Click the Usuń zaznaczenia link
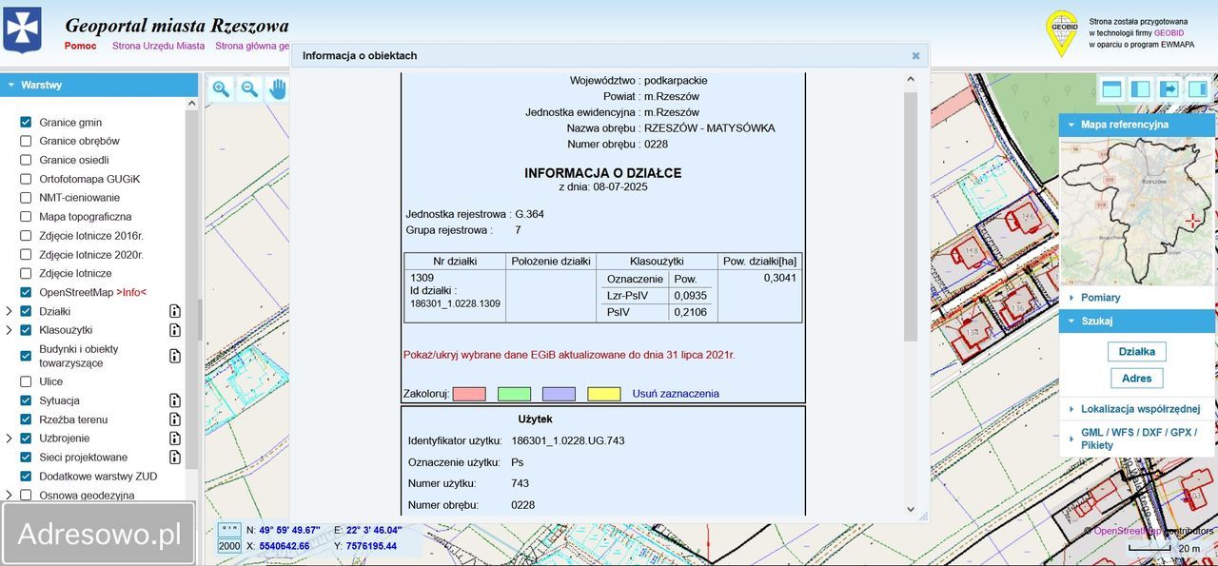Screen dimensions: 1218x566 676,394
